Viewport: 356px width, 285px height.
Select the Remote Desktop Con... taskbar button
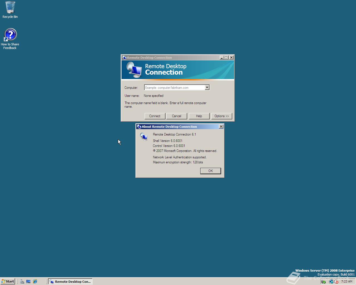tap(70, 281)
